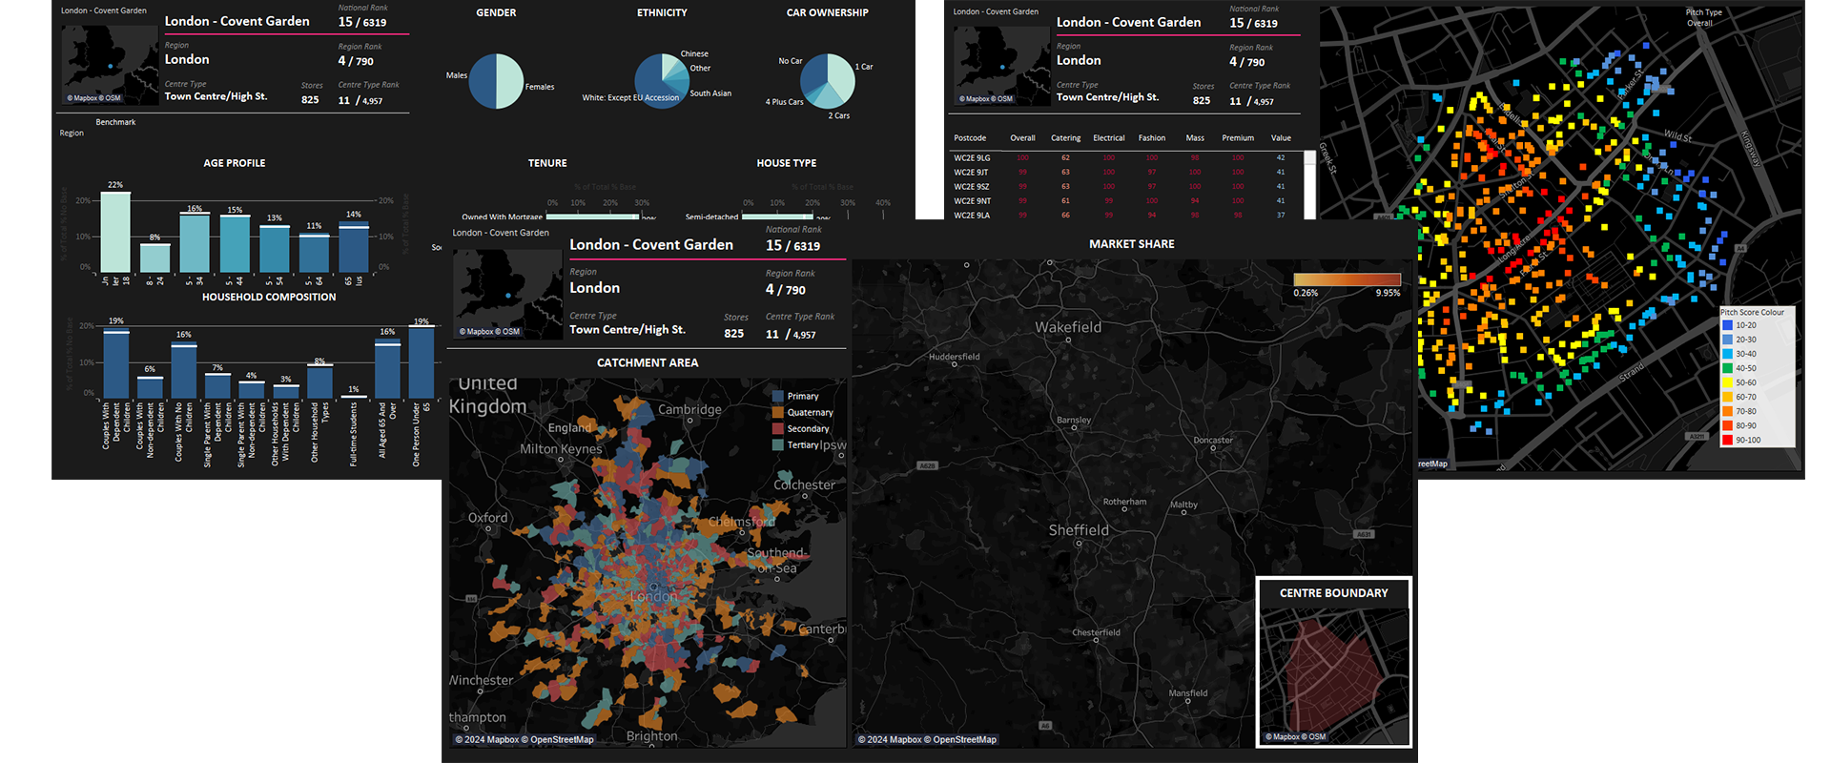Select the 10-20 pitch score colour swatch
The height and width of the screenshot is (763, 1831).
(x=1727, y=325)
